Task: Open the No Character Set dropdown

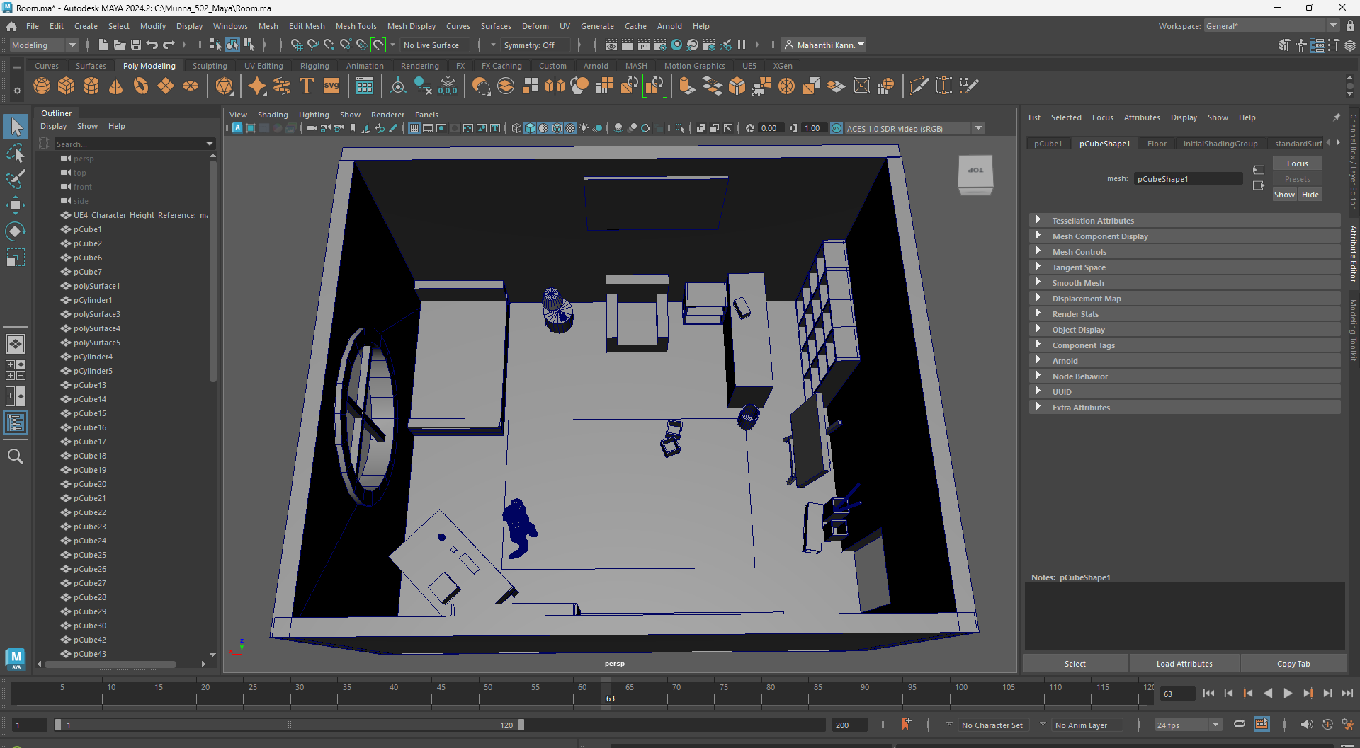Action: tap(994, 725)
